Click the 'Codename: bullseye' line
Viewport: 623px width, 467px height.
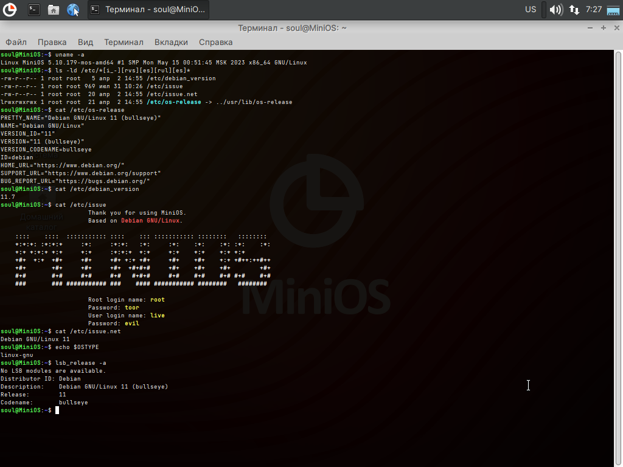[44, 403]
